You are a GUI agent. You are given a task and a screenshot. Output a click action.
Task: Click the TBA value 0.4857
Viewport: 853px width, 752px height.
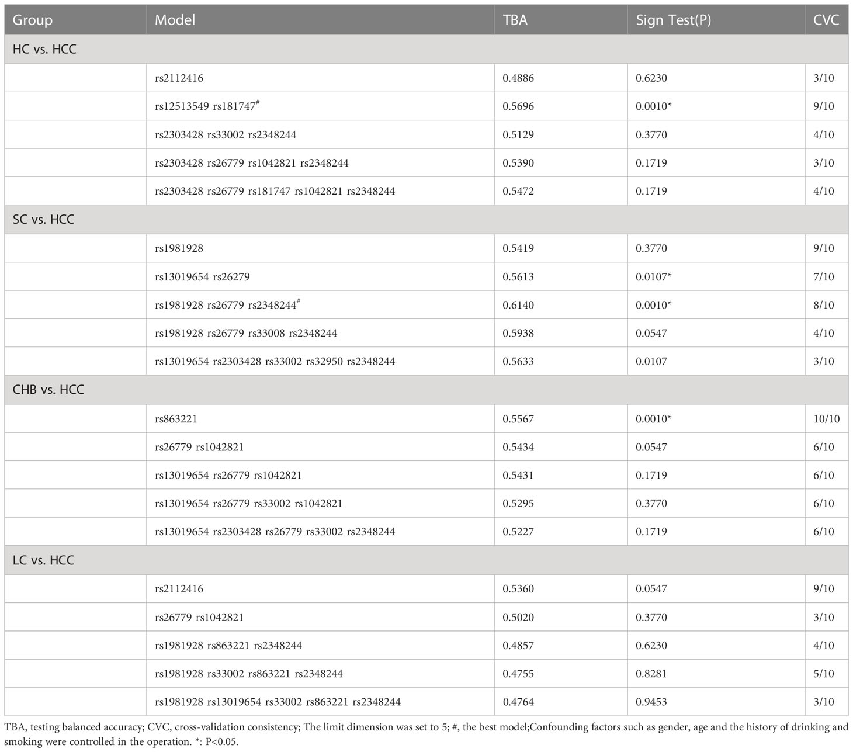coord(518,646)
